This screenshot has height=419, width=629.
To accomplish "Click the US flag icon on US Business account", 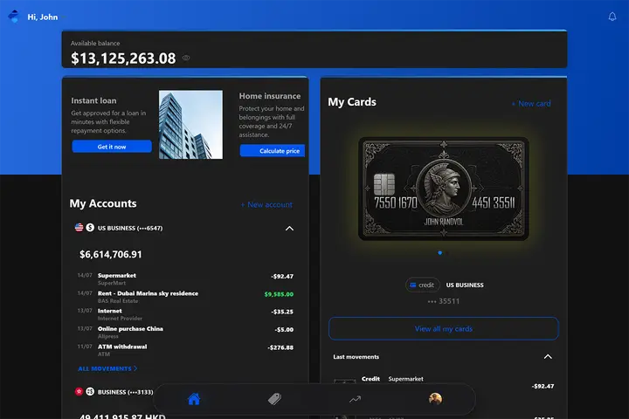I will (x=79, y=227).
